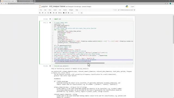Click the pencil edit-mode indicator icon
This screenshot has height=98, width=174.
tap(119, 10)
